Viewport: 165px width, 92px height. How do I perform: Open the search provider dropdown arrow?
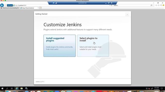(153, 5)
